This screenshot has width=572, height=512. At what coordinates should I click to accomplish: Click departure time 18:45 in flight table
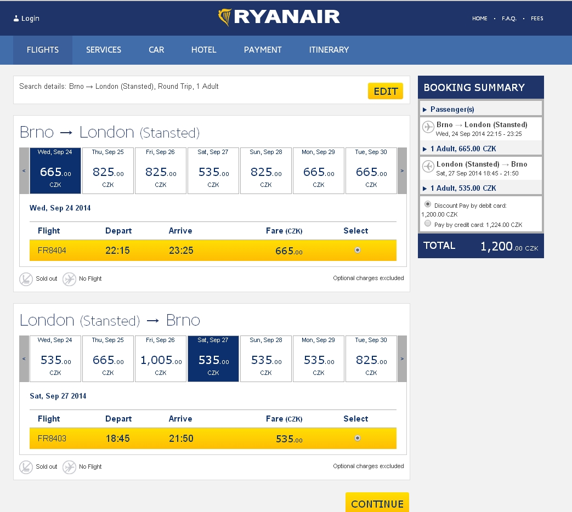point(117,439)
